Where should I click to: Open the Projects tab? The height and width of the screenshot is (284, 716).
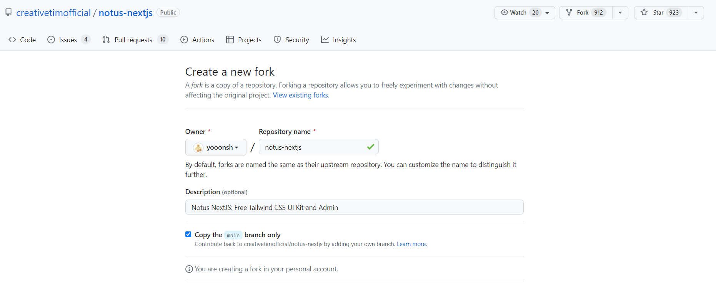click(x=244, y=40)
